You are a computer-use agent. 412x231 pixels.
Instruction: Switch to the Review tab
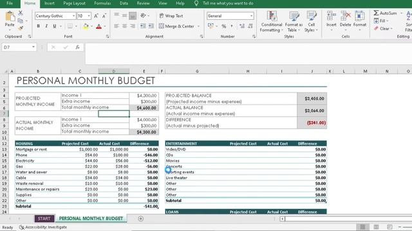click(143, 3)
